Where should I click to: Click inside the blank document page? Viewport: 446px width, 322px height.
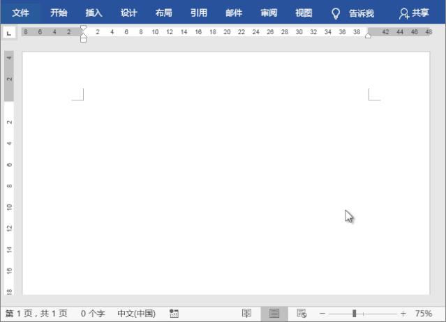click(x=226, y=174)
